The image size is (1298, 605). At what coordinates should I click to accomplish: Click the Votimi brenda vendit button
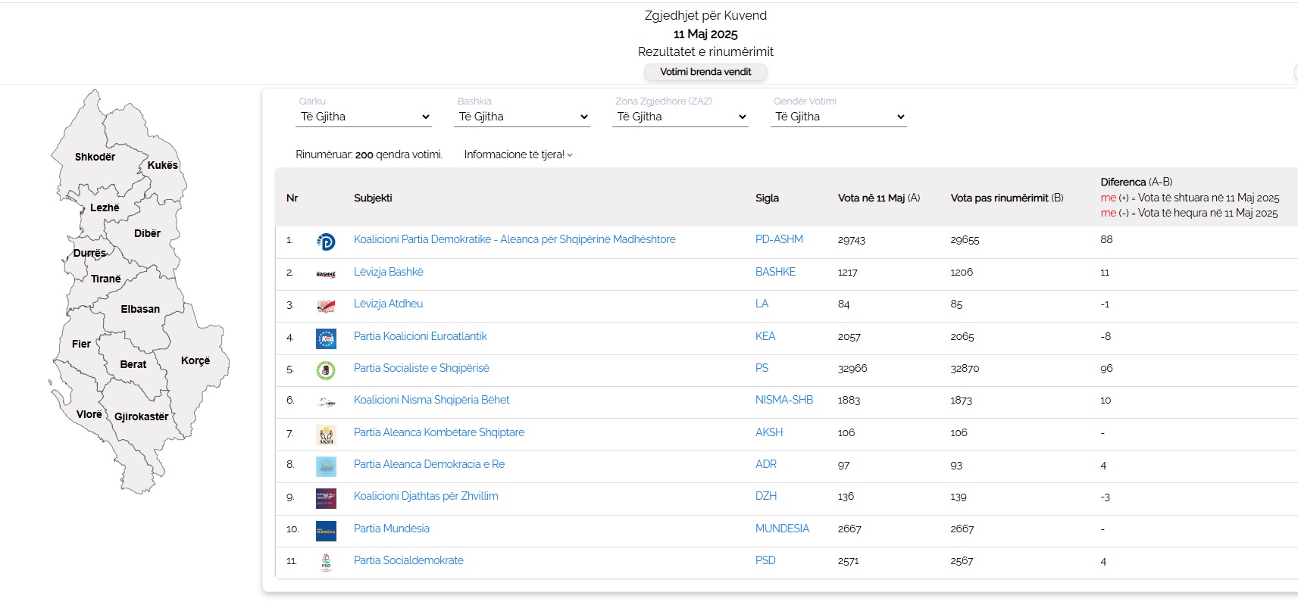[705, 72]
